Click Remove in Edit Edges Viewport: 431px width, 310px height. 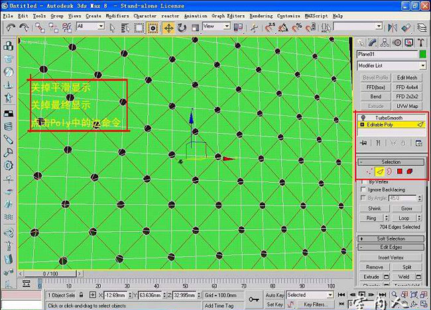[x=375, y=267]
